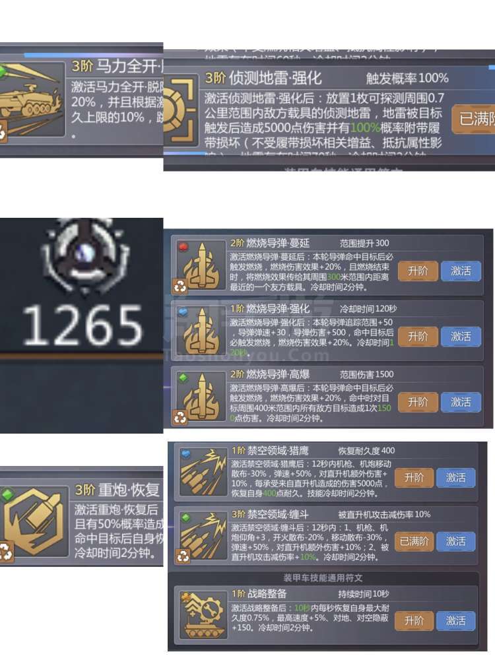Activate 战略整备 using the 激活 button
Screen dimensions: 495x660
456,621
